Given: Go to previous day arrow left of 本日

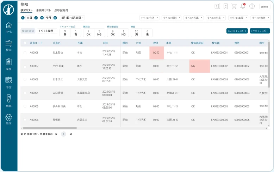Looking at the screenshot, I should tap(23, 18).
